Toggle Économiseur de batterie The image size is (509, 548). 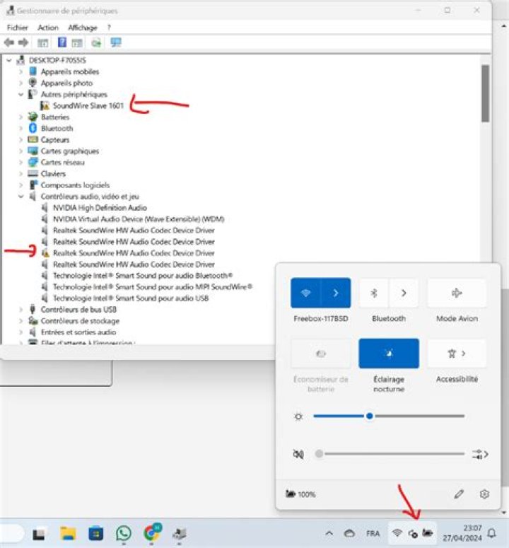coord(321,354)
